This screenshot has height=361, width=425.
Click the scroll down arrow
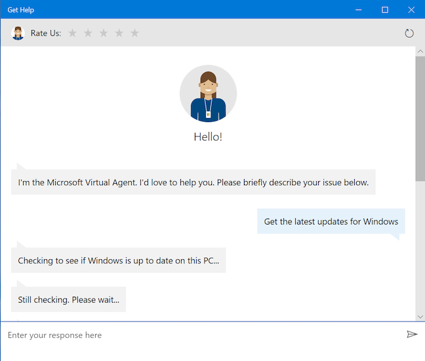[x=420, y=316]
